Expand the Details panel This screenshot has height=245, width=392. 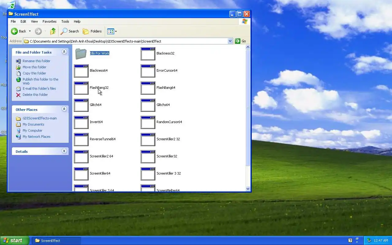click(x=64, y=151)
